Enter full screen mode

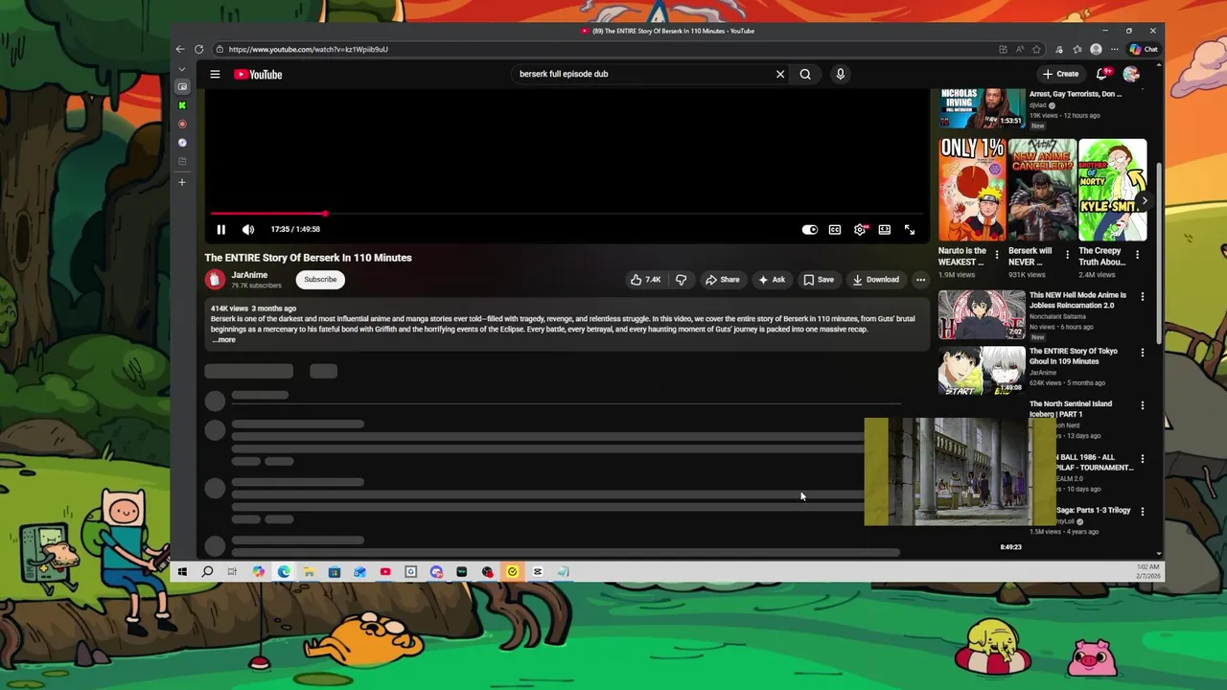click(910, 229)
